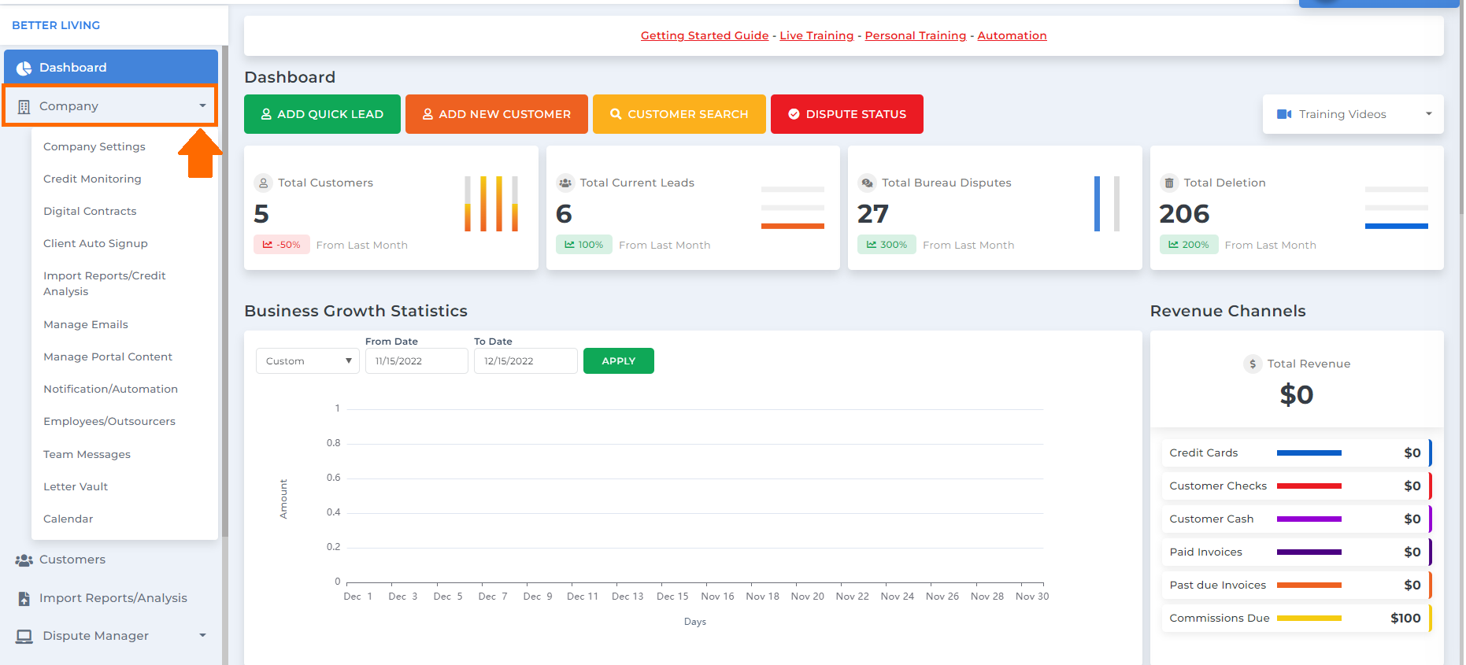Viewport: 1466px width, 665px height.
Task: Click the Dispute Manager laptop icon
Action: coord(24,636)
